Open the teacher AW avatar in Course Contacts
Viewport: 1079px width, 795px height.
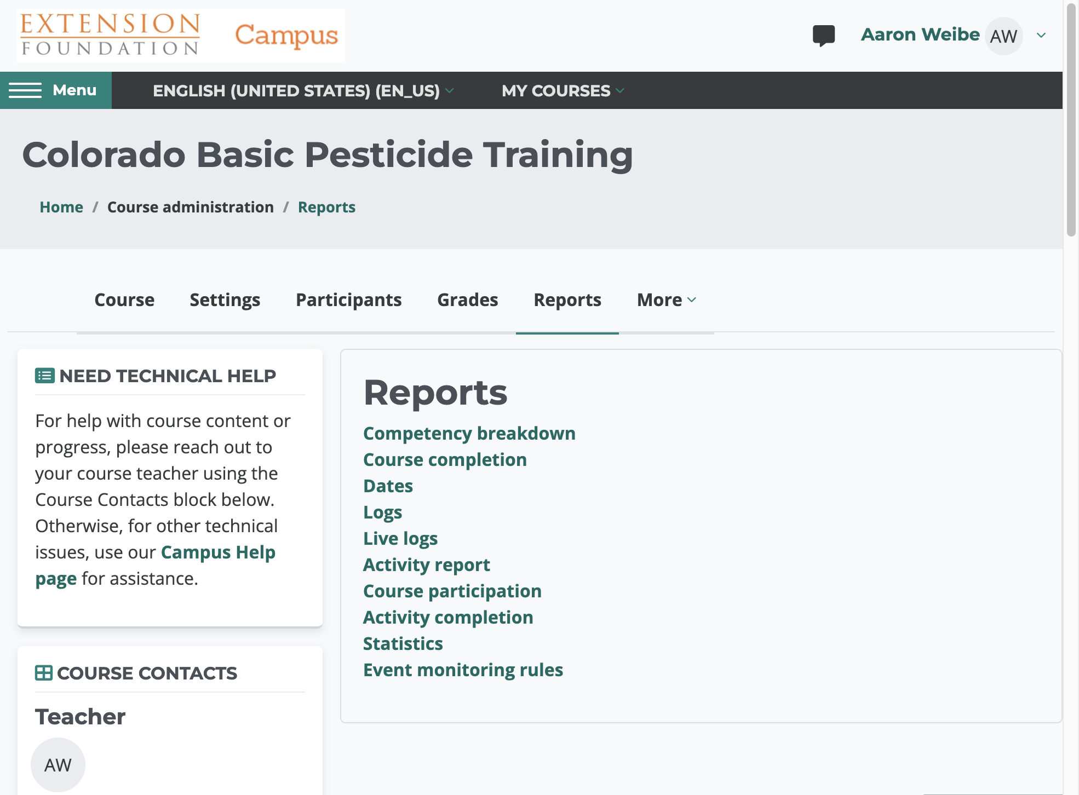coord(58,765)
